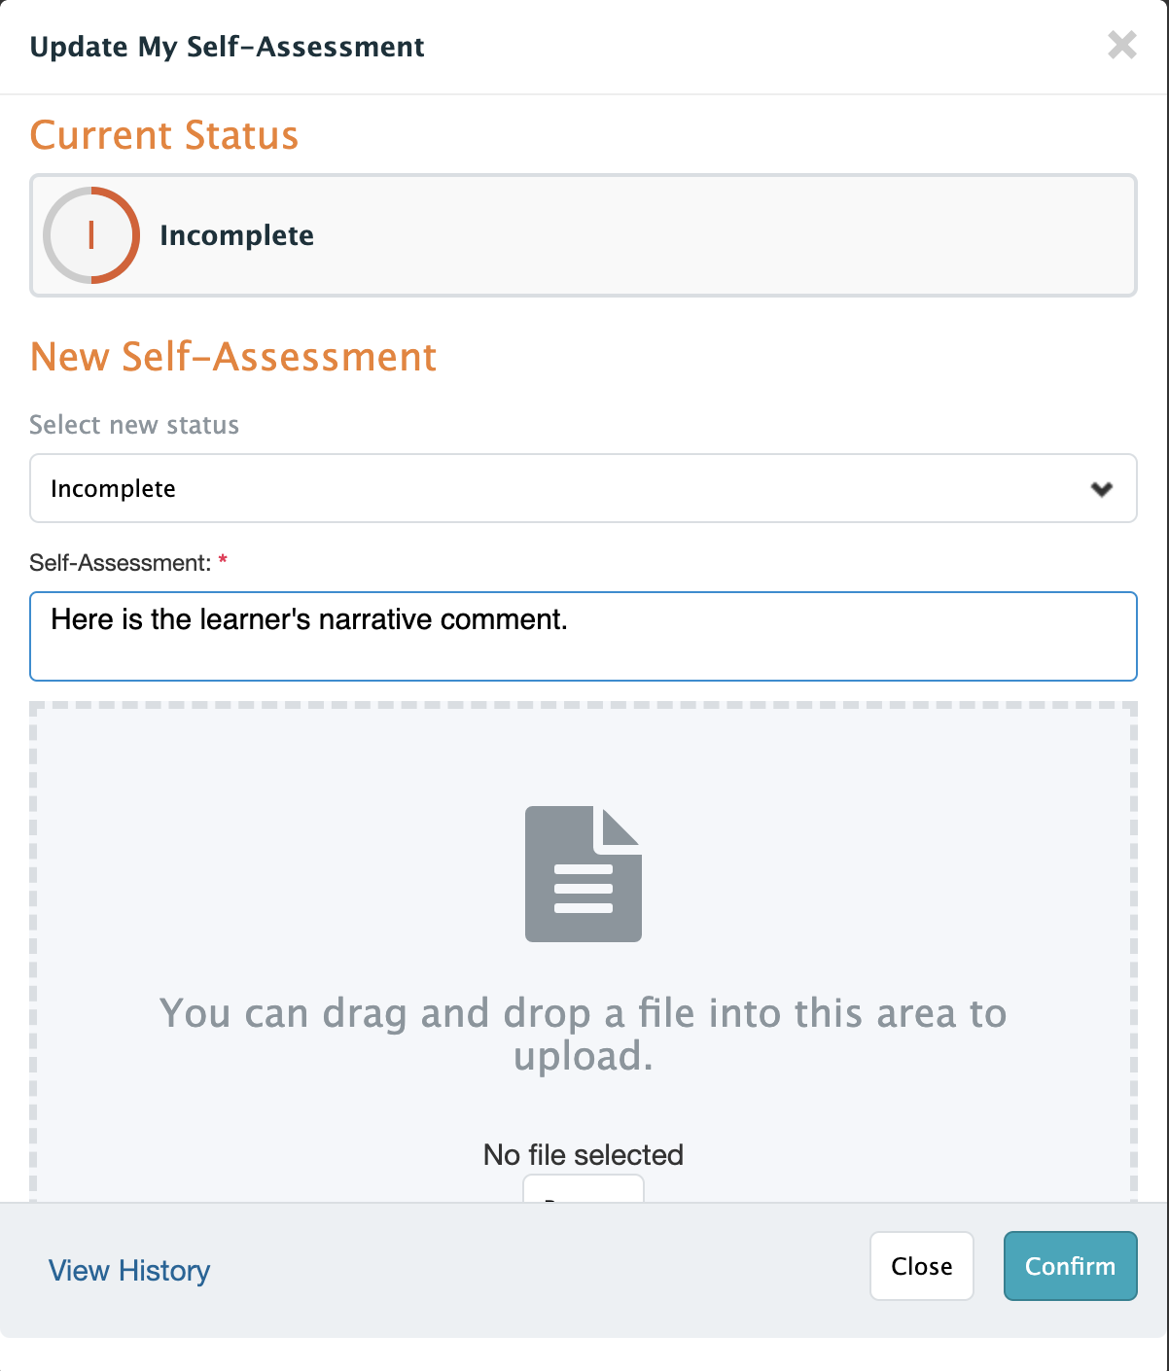Focus the Self-Assessment narrative text box

point(584,637)
